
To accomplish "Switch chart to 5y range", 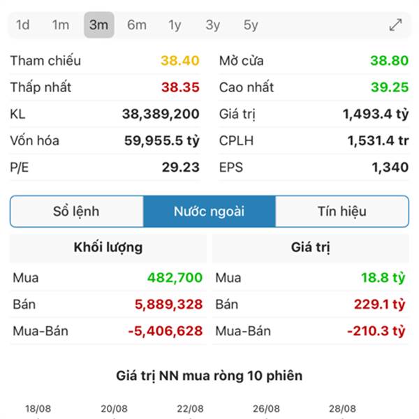I will (251, 25).
